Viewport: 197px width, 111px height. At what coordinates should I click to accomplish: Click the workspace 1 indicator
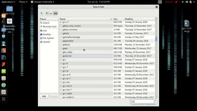coord(160,2)
